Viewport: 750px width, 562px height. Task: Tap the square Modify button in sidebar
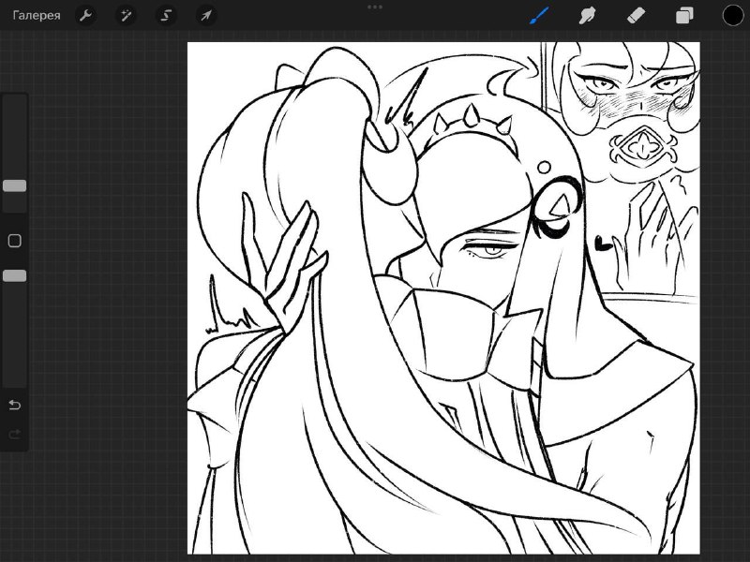15,241
